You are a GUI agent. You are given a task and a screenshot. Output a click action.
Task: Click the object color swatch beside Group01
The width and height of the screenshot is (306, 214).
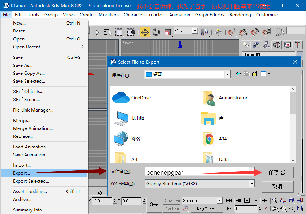coord(300,54)
